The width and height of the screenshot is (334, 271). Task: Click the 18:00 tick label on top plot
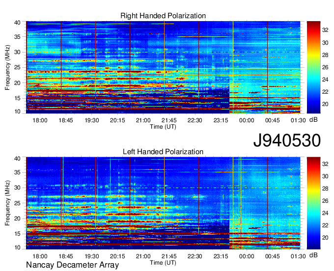coord(40,120)
